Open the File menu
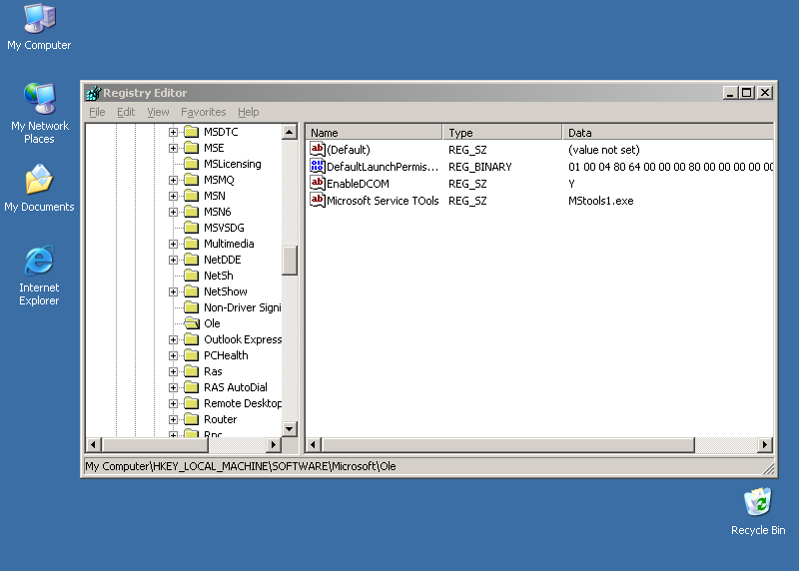 [x=97, y=112]
